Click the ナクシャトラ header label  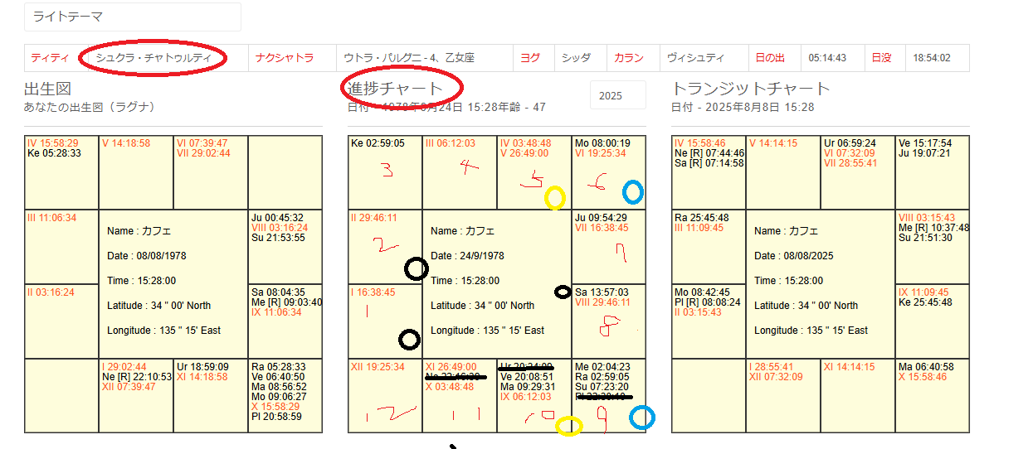285,58
